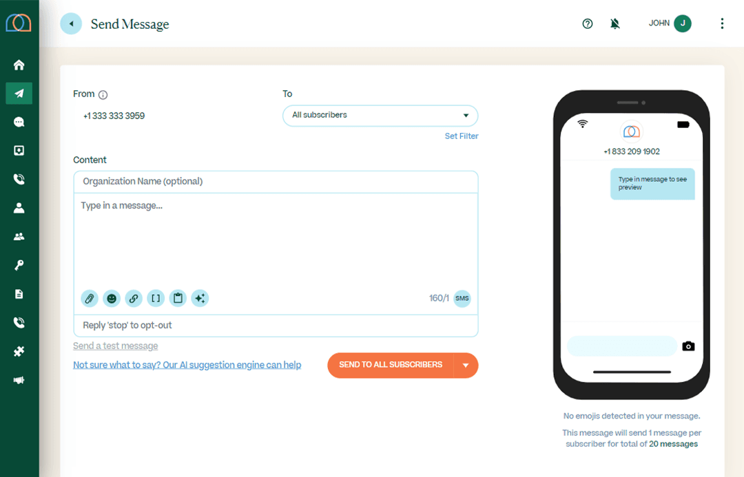Open the three-dot menu in header
The image size is (744, 477).
722,23
